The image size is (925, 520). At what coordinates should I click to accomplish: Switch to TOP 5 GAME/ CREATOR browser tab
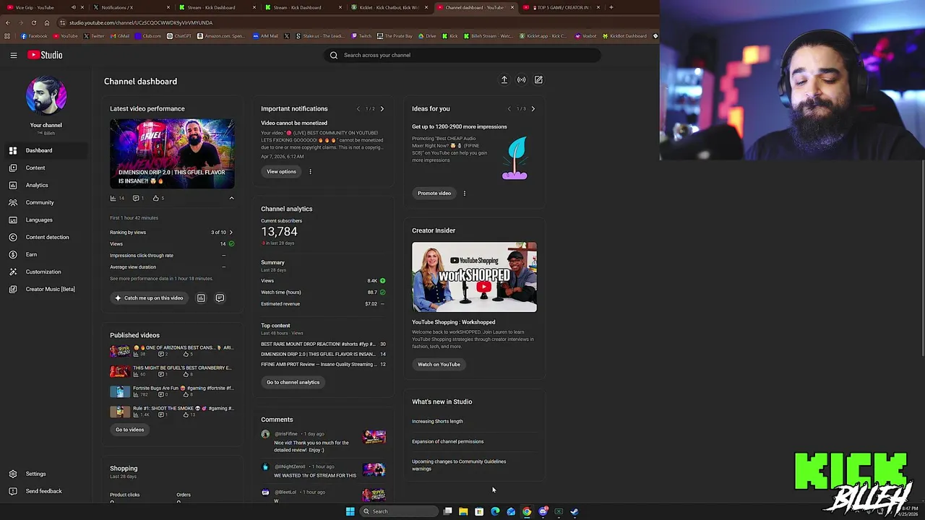point(562,7)
